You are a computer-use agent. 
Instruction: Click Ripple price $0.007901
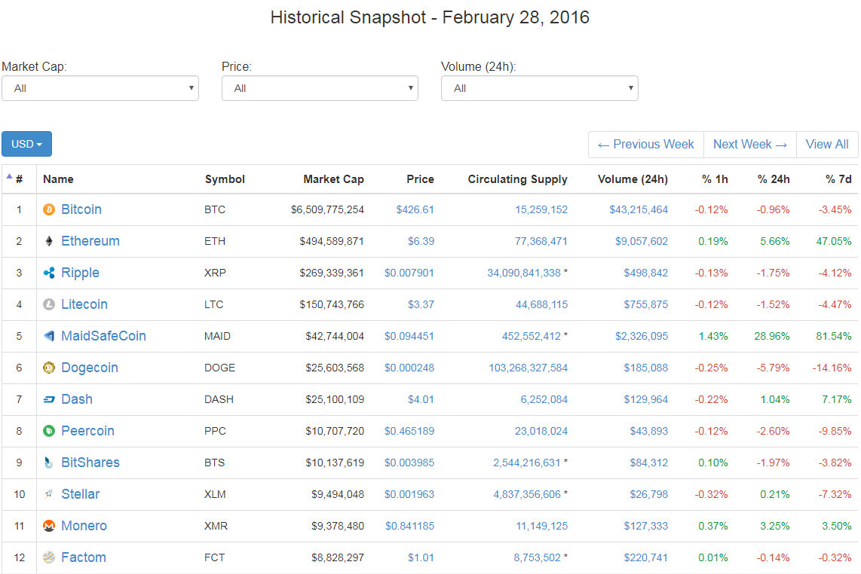(409, 273)
